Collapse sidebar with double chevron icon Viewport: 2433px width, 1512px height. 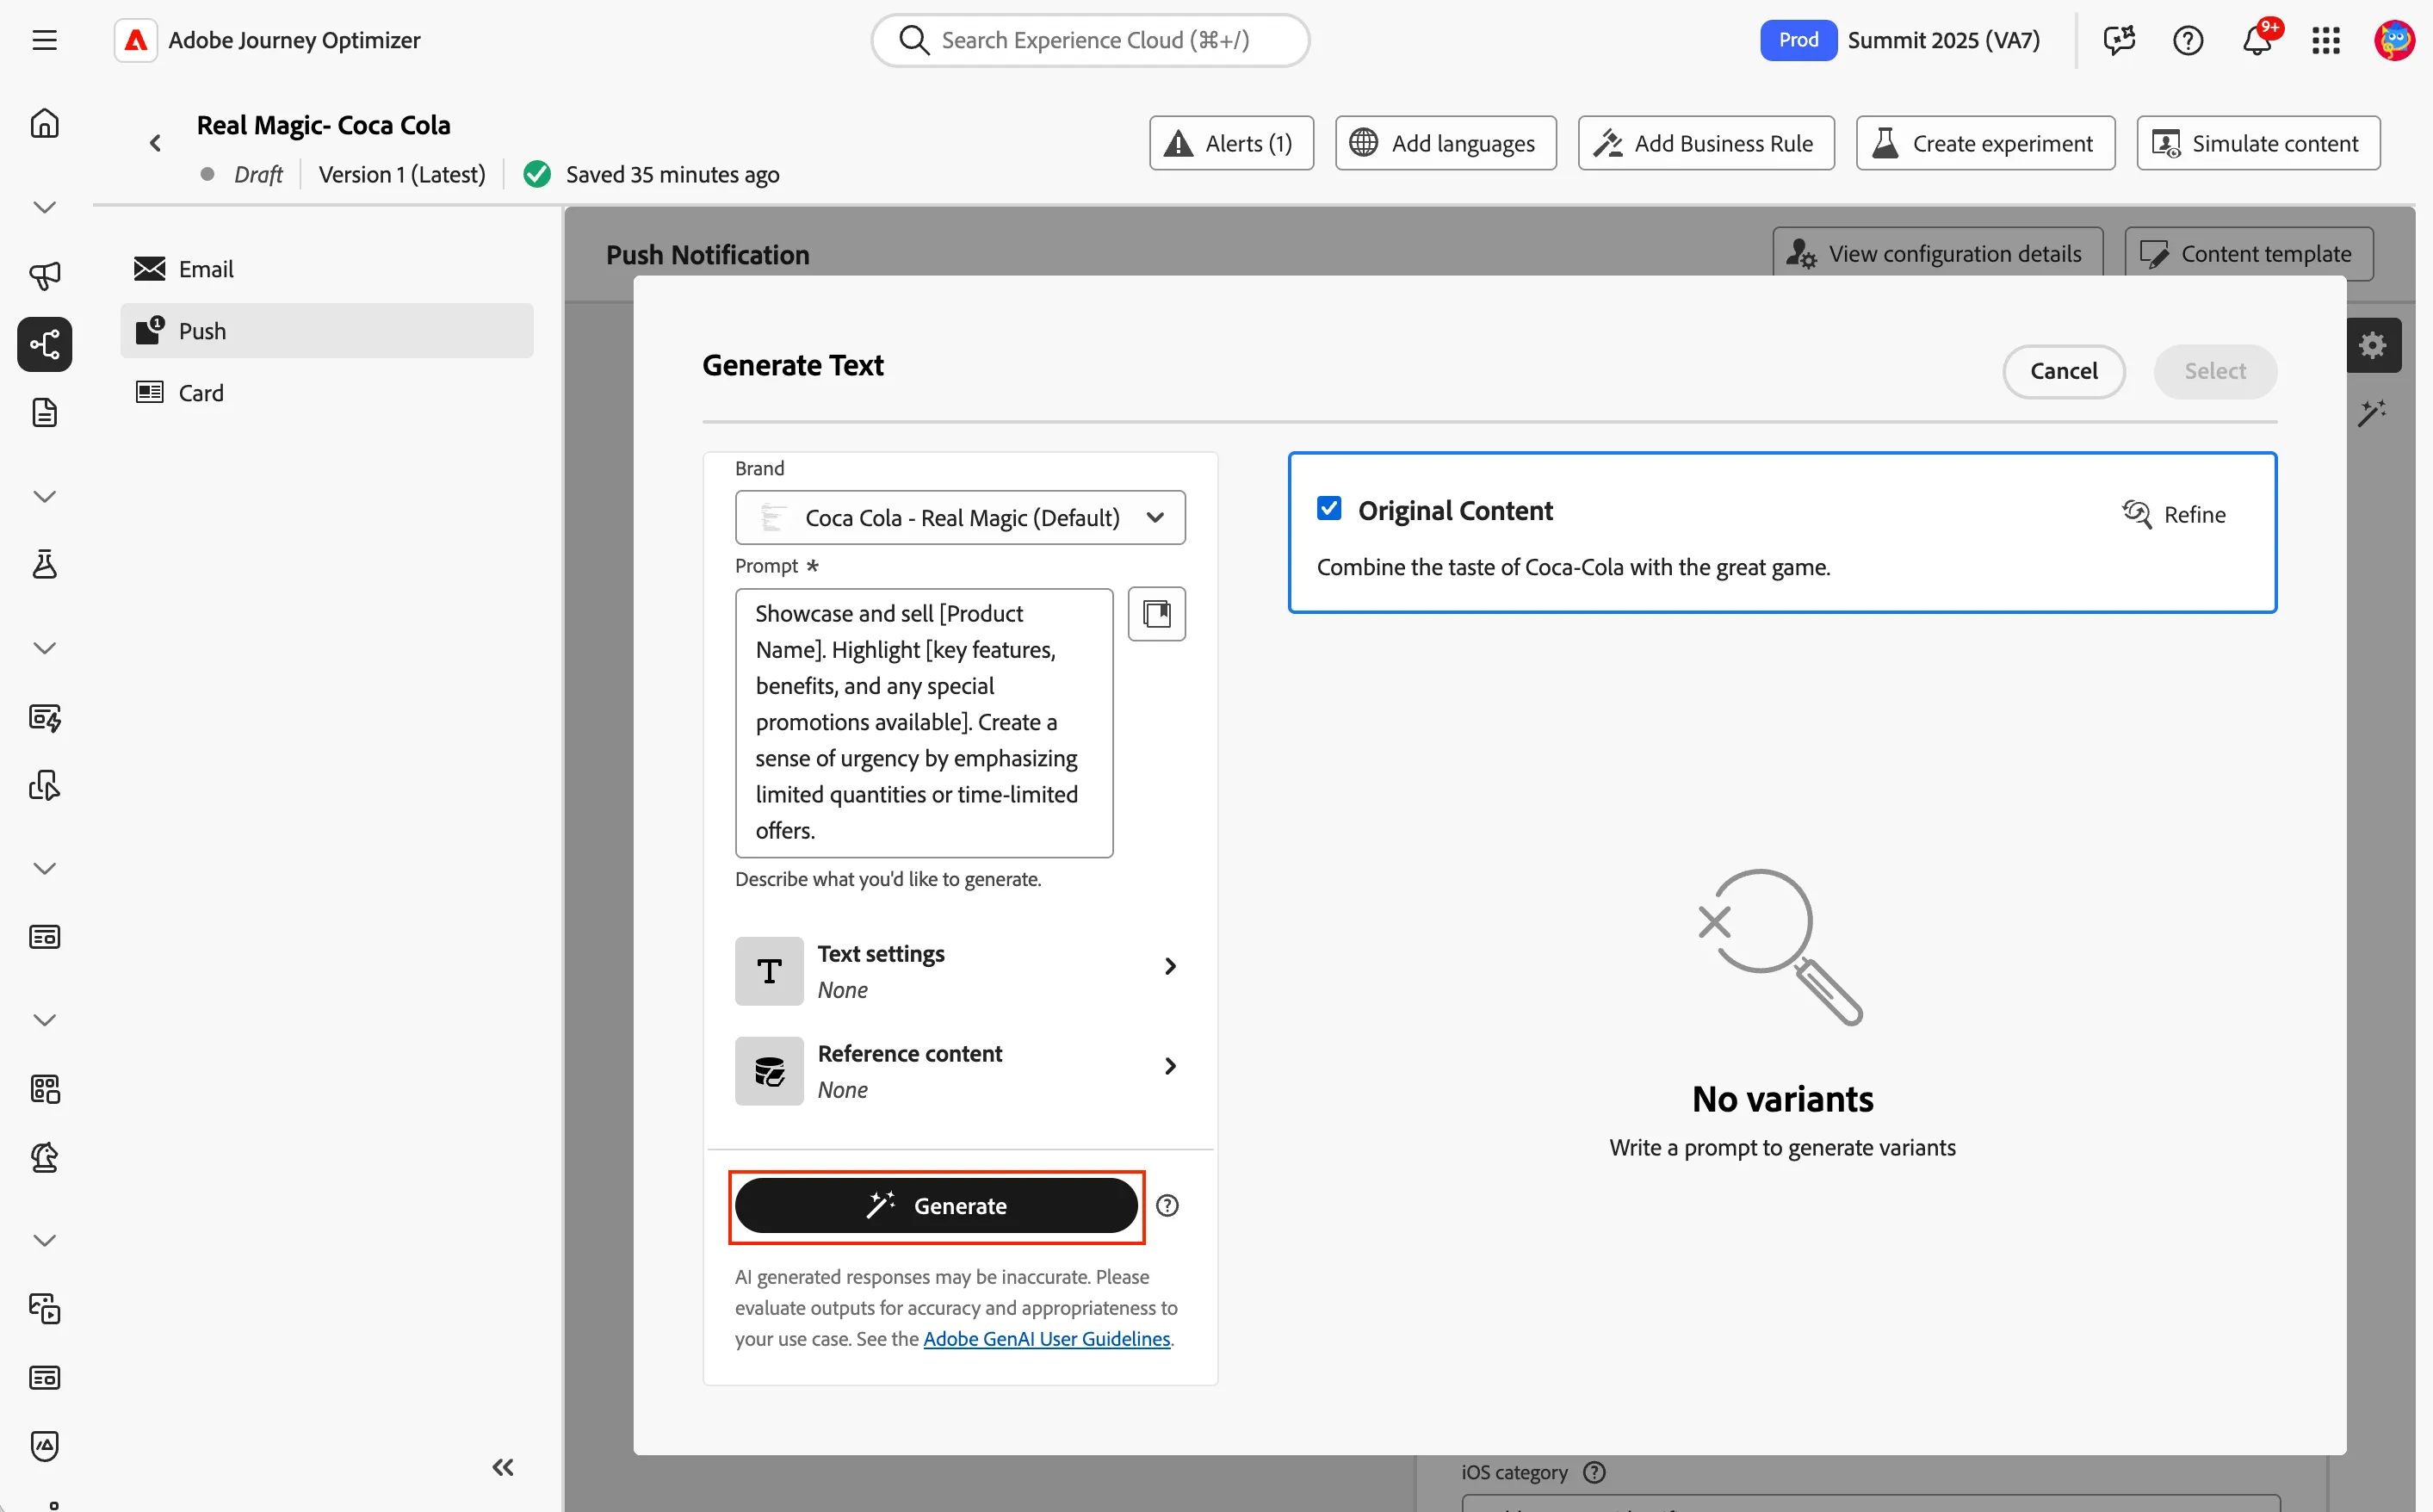(x=503, y=1467)
